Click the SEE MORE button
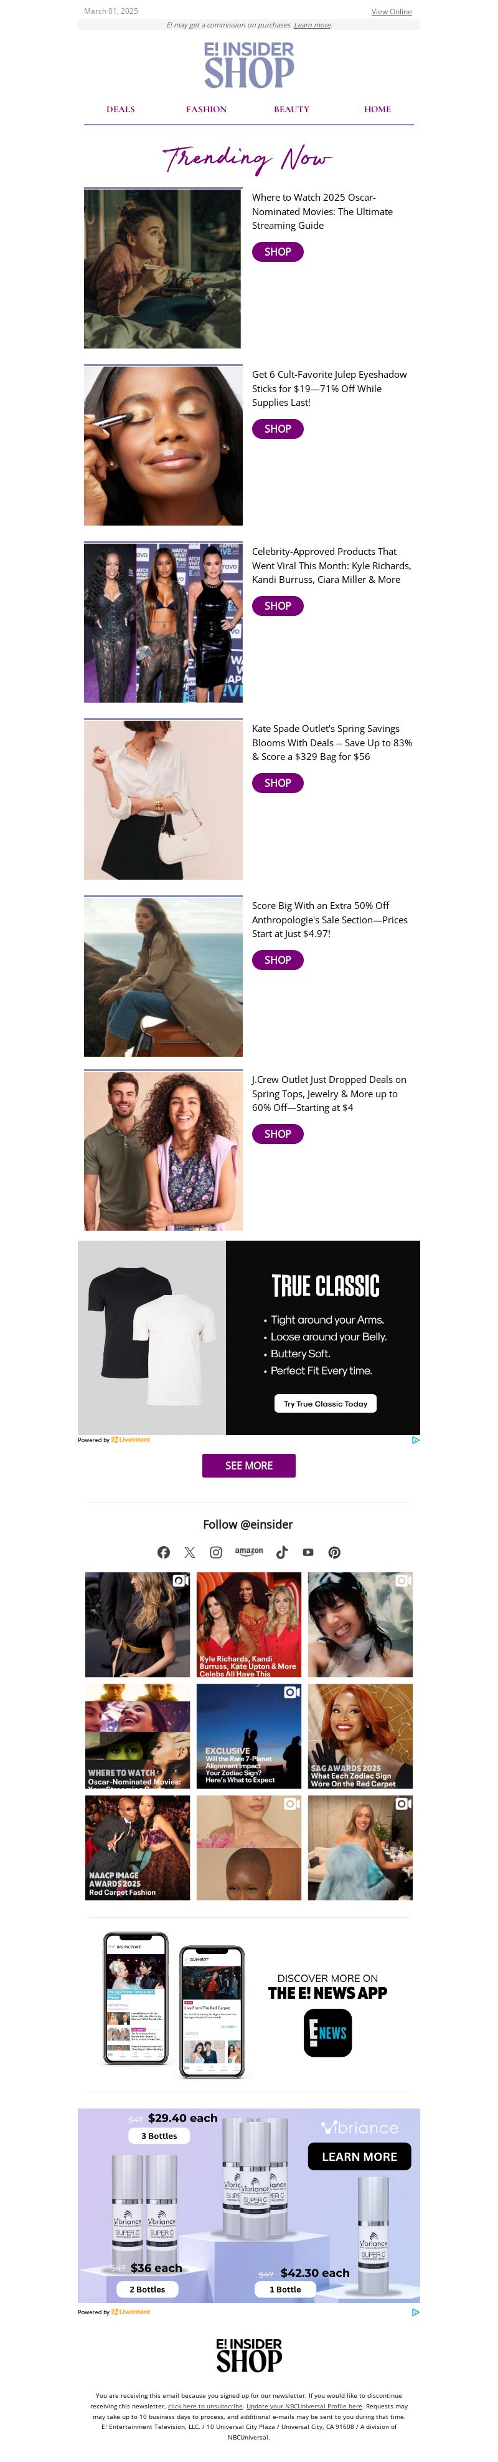Screen dimensions: 498x2462 [x=249, y=1465]
